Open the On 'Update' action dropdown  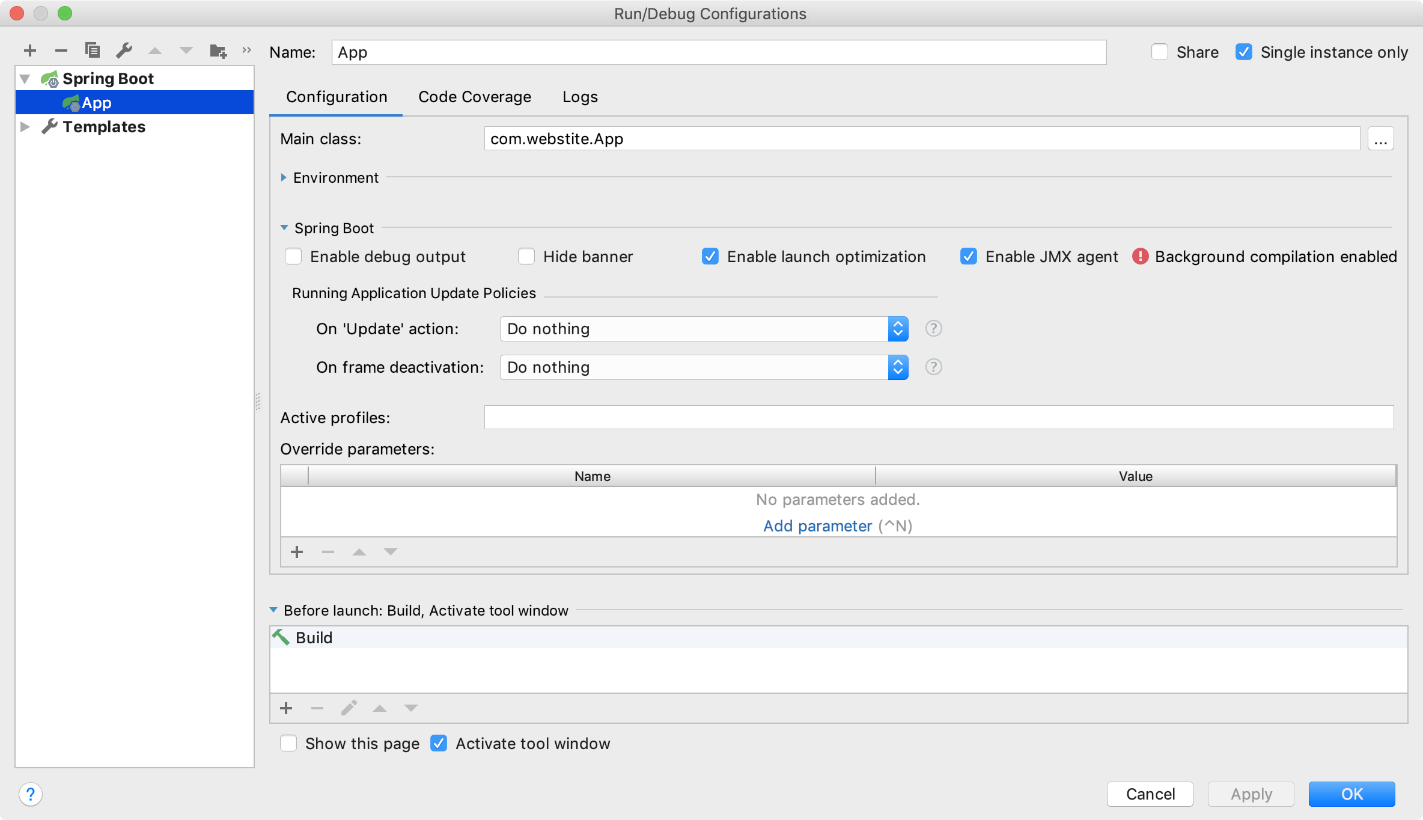[703, 329]
